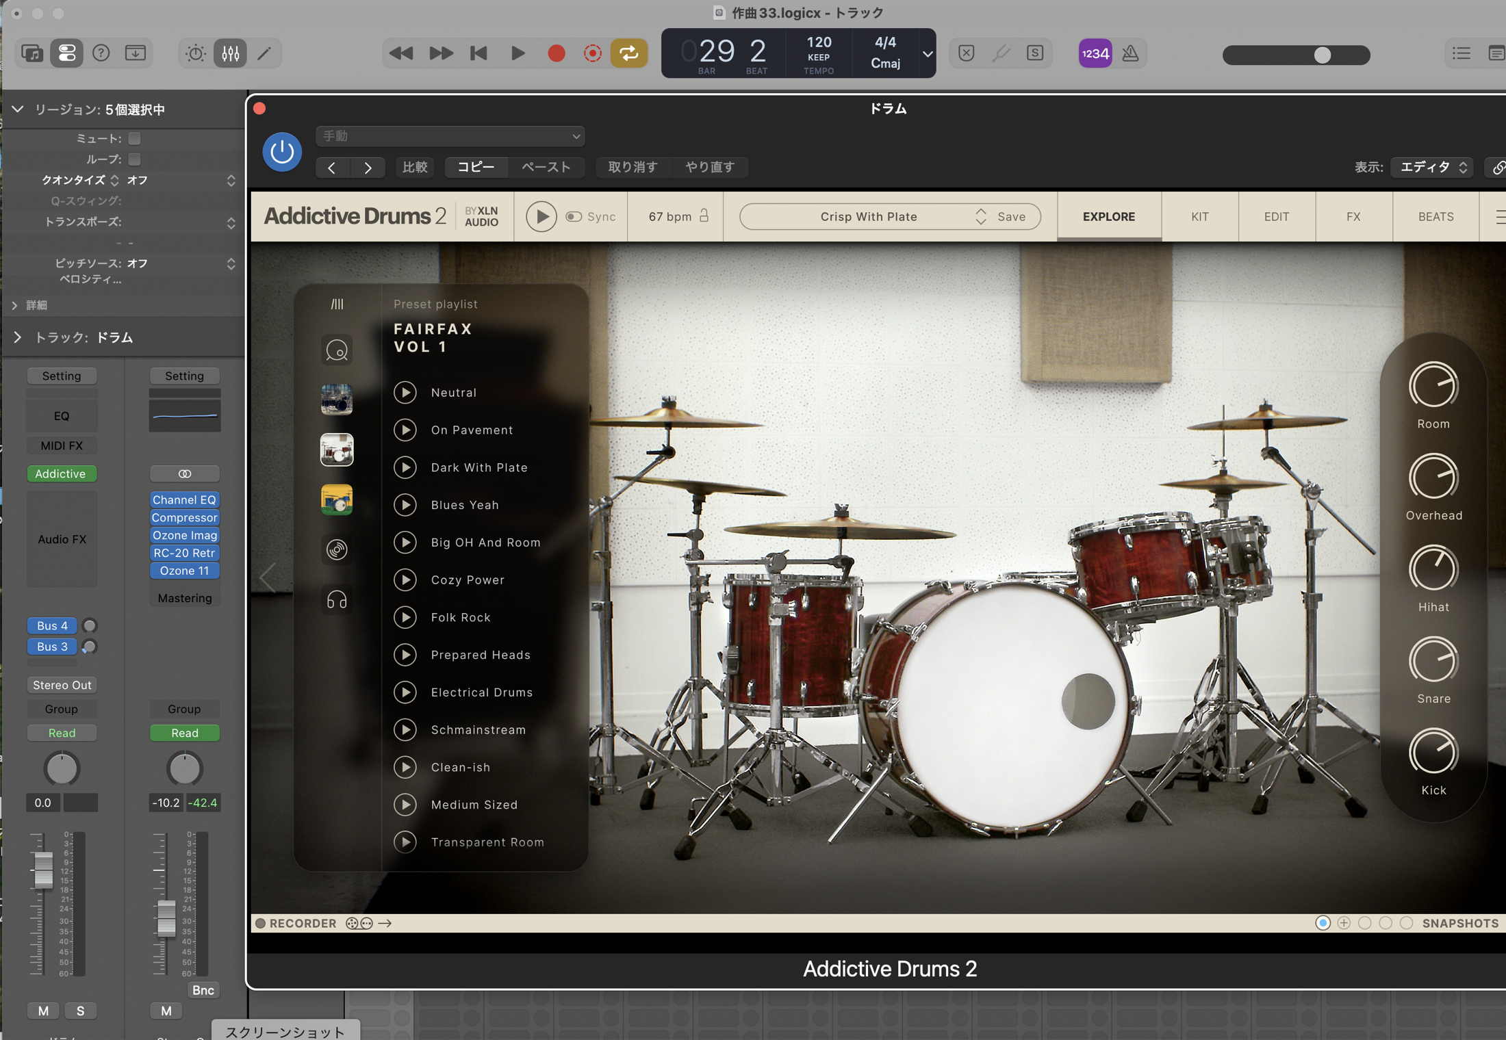Collapse the Region inspector disclosure arrow
The image size is (1506, 1040).
point(18,109)
